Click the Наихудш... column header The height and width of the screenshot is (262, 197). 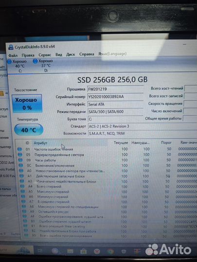tap(141, 143)
